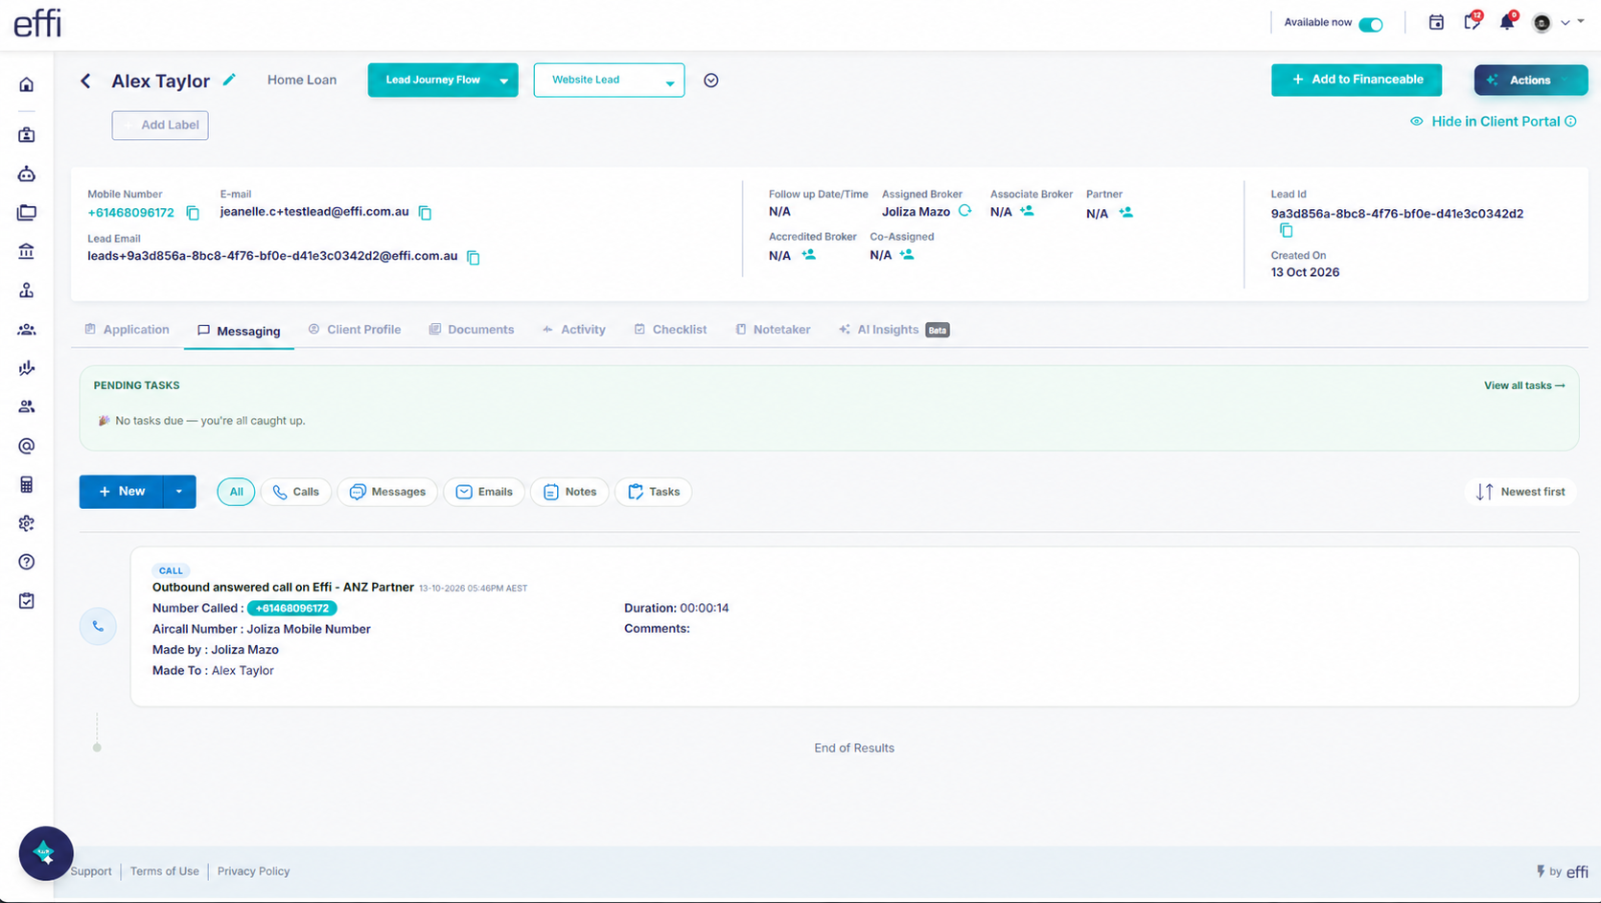This screenshot has width=1601, height=903.
Task: Expand the arrow beside the New button
Action: pyautogui.click(x=179, y=492)
